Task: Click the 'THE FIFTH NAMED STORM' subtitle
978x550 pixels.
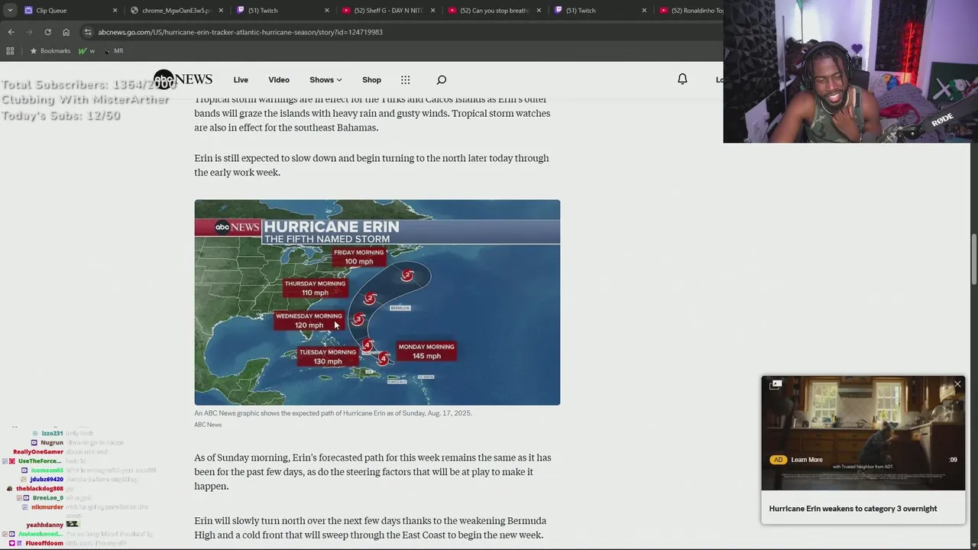Action: point(326,239)
